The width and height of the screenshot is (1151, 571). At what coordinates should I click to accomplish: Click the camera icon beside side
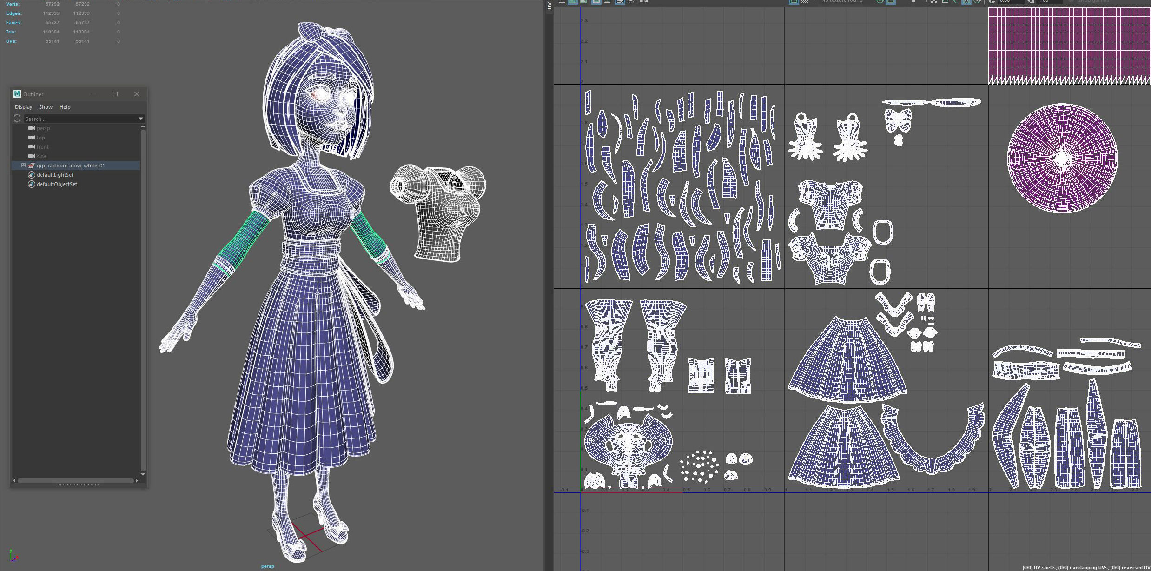32,156
